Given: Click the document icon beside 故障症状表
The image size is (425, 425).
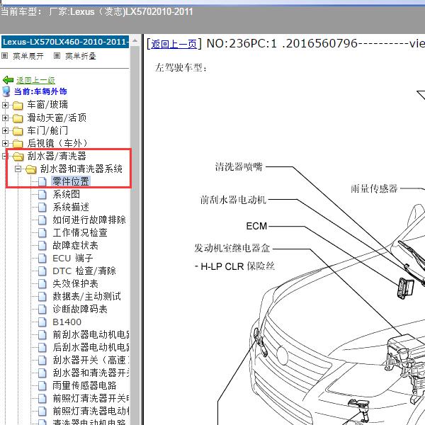Looking at the screenshot, I should pyautogui.click(x=42, y=246).
